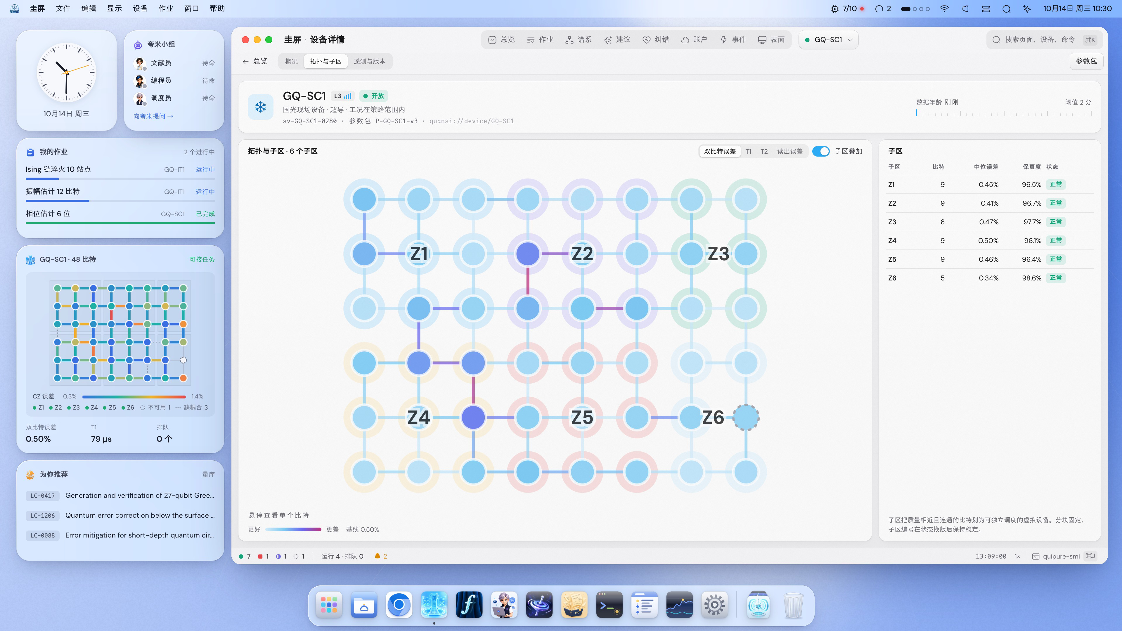Image resolution: width=1122 pixels, height=631 pixels.
Task: Switch to the 概况 tab
Action: click(x=291, y=61)
